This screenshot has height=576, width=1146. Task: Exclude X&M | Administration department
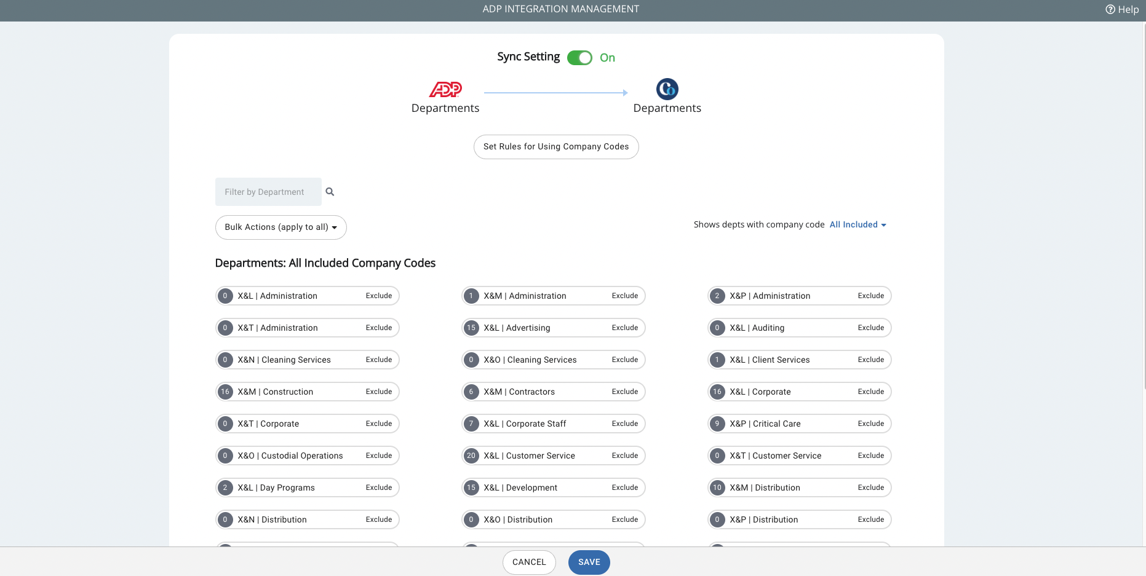(x=625, y=296)
